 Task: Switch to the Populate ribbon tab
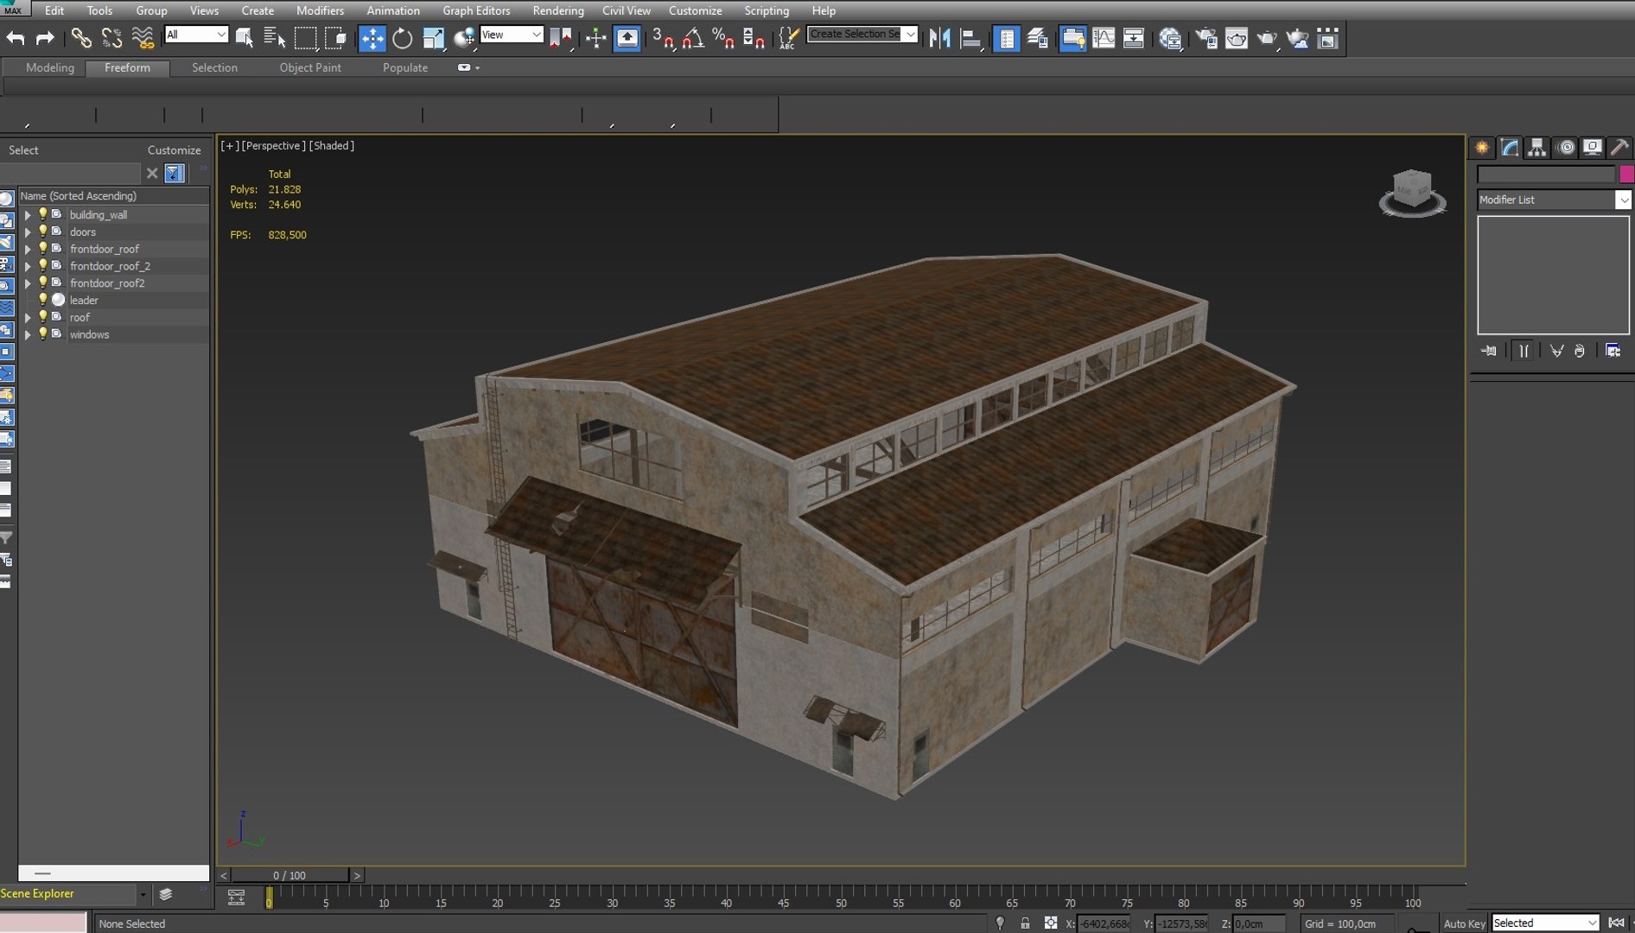click(x=405, y=67)
